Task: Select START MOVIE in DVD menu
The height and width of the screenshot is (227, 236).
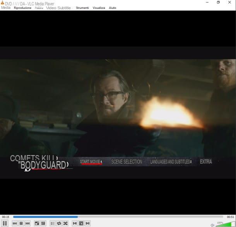Action: click(x=91, y=162)
